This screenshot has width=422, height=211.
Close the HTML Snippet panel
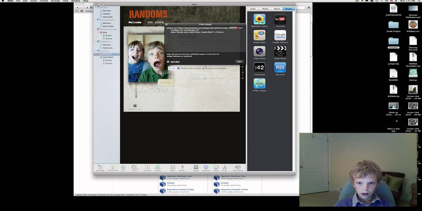pos(166,24)
